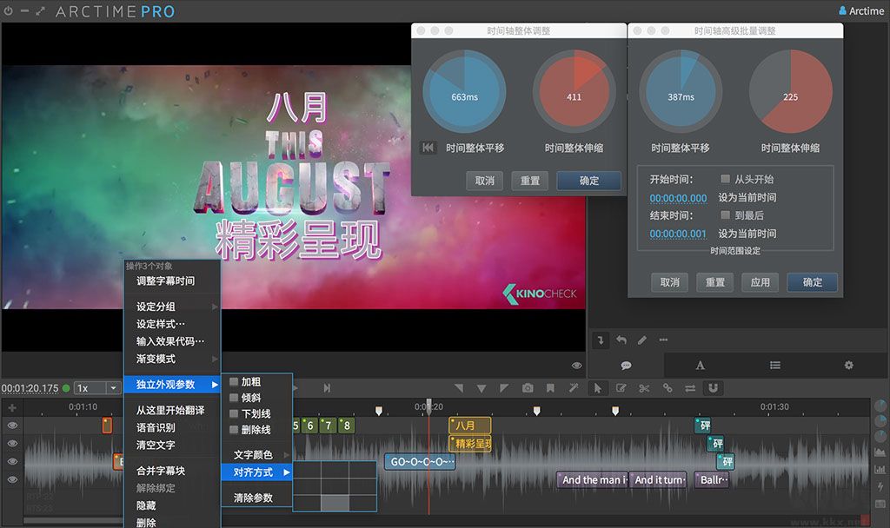Expand the 设定分组 submenu
The height and width of the screenshot is (528, 890).
[x=157, y=307]
